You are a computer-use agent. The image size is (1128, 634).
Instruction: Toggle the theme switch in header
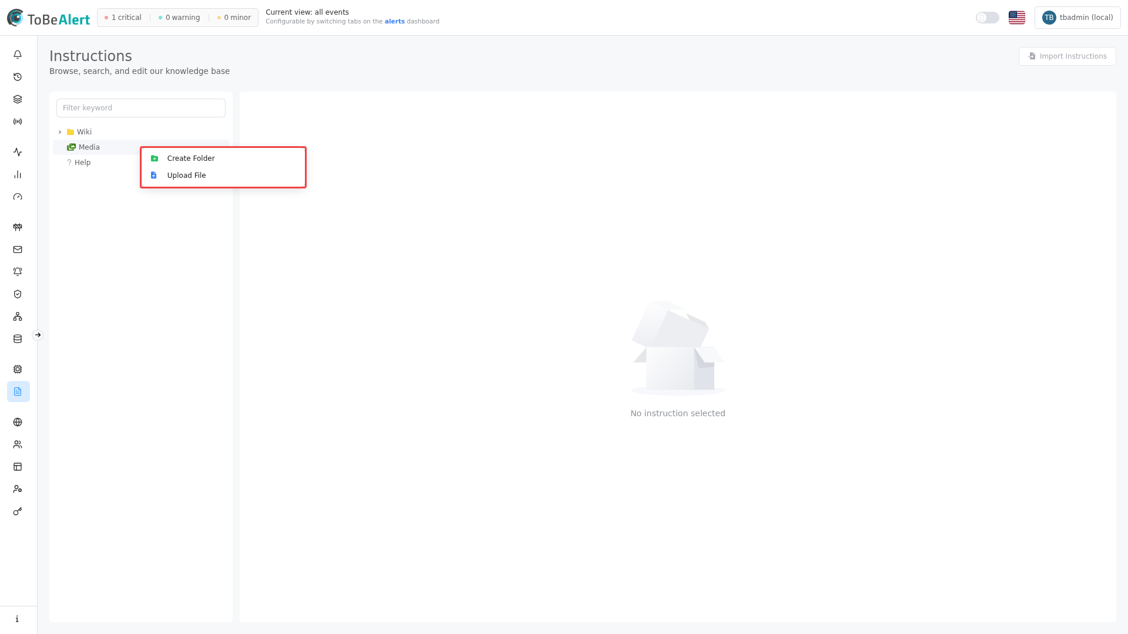[x=988, y=18]
